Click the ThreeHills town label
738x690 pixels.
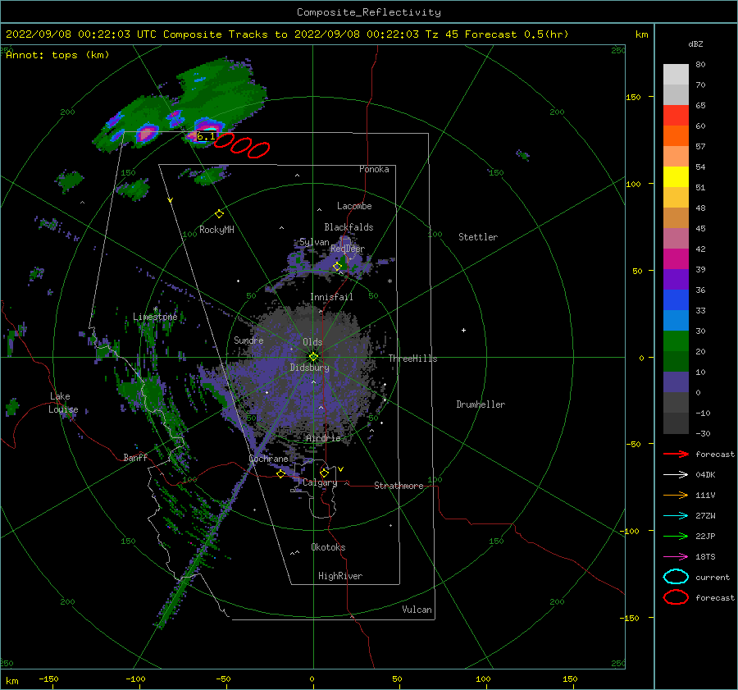412,359
